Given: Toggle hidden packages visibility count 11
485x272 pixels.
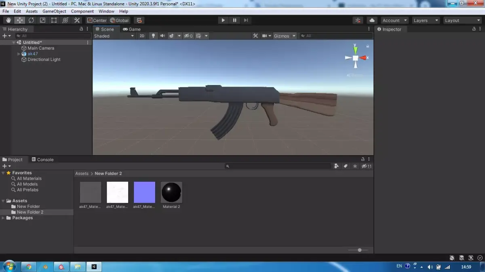Looking at the screenshot, I should (x=367, y=166).
